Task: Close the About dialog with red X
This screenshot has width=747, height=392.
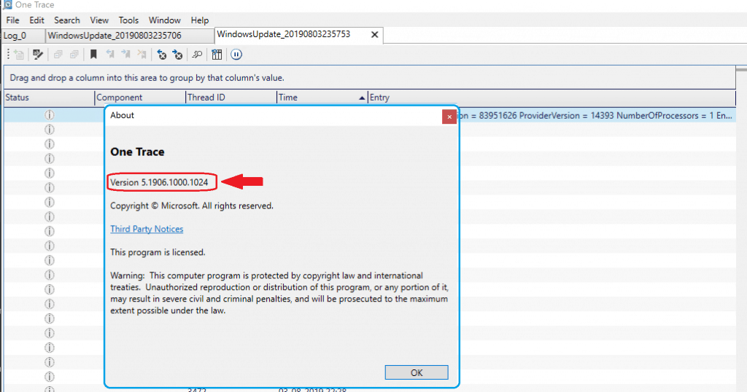Action: pos(449,117)
